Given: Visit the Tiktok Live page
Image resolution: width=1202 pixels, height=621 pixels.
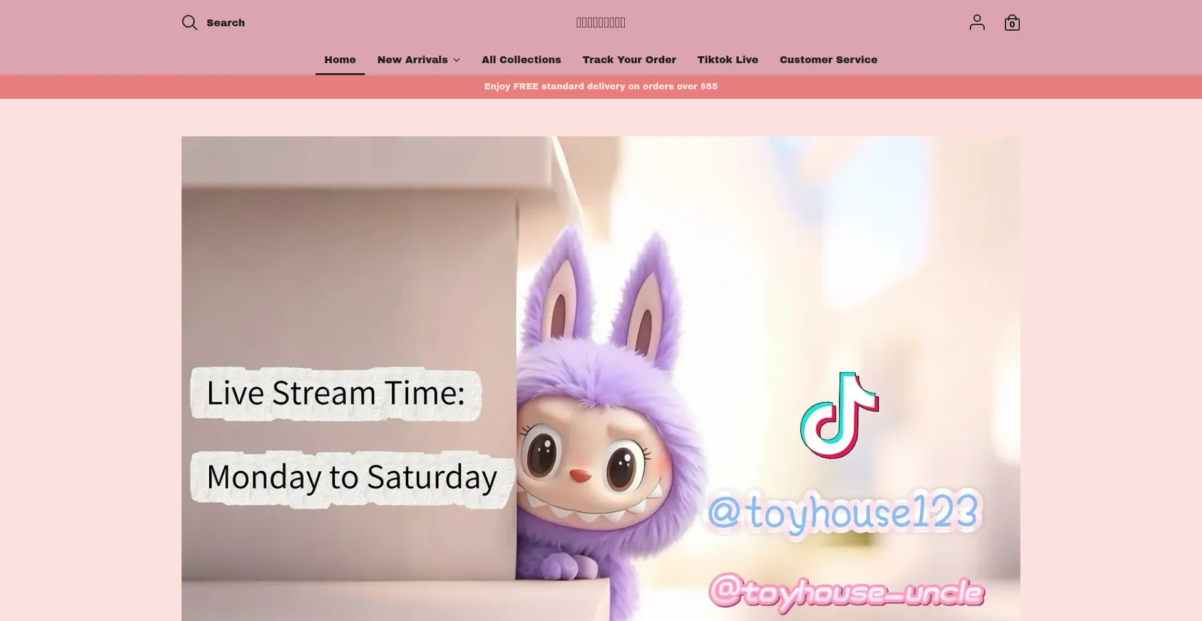Looking at the screenshot, I should 727,60.
